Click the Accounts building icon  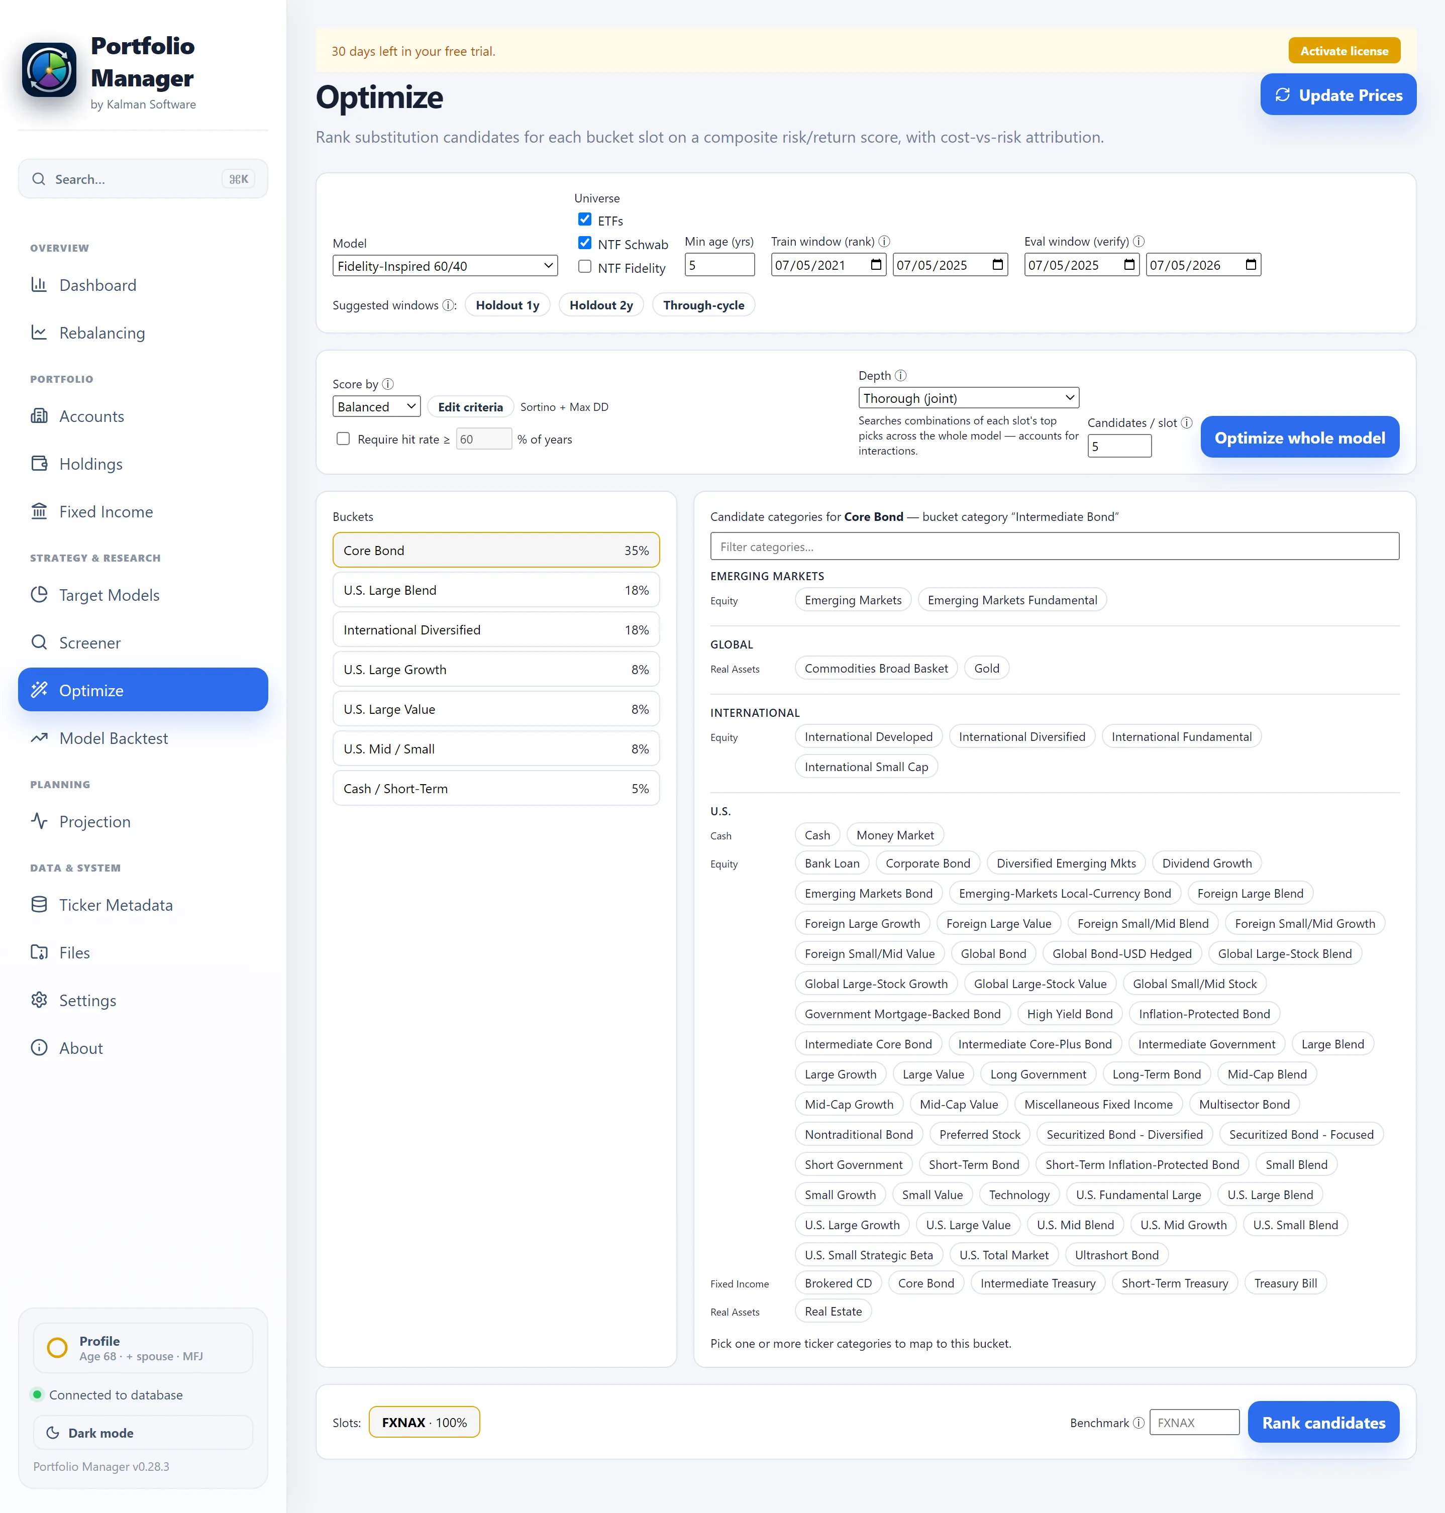click(39, 416)
